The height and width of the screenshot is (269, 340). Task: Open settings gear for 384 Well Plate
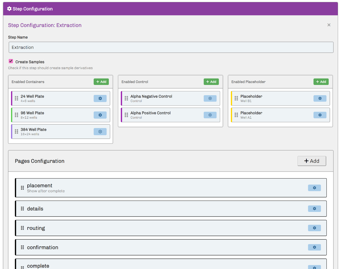coord(100,132)
